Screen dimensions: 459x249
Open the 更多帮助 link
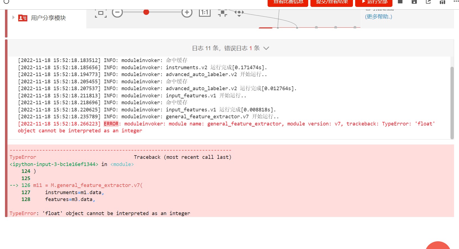pyautogui.click(x=378, y=17)
